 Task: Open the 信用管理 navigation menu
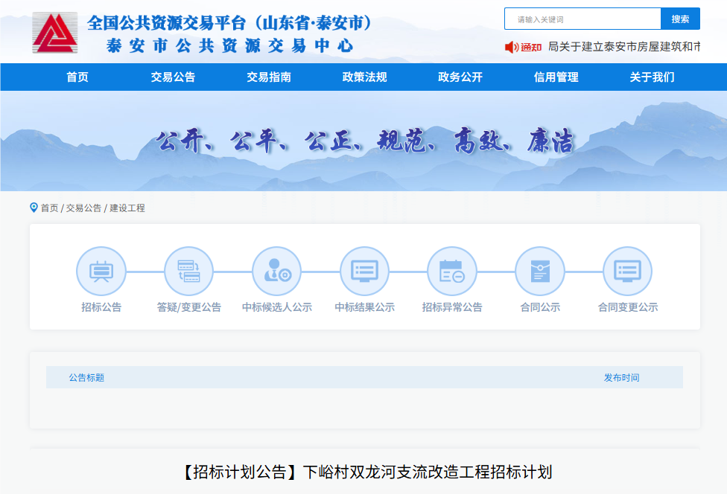point(556,77)
